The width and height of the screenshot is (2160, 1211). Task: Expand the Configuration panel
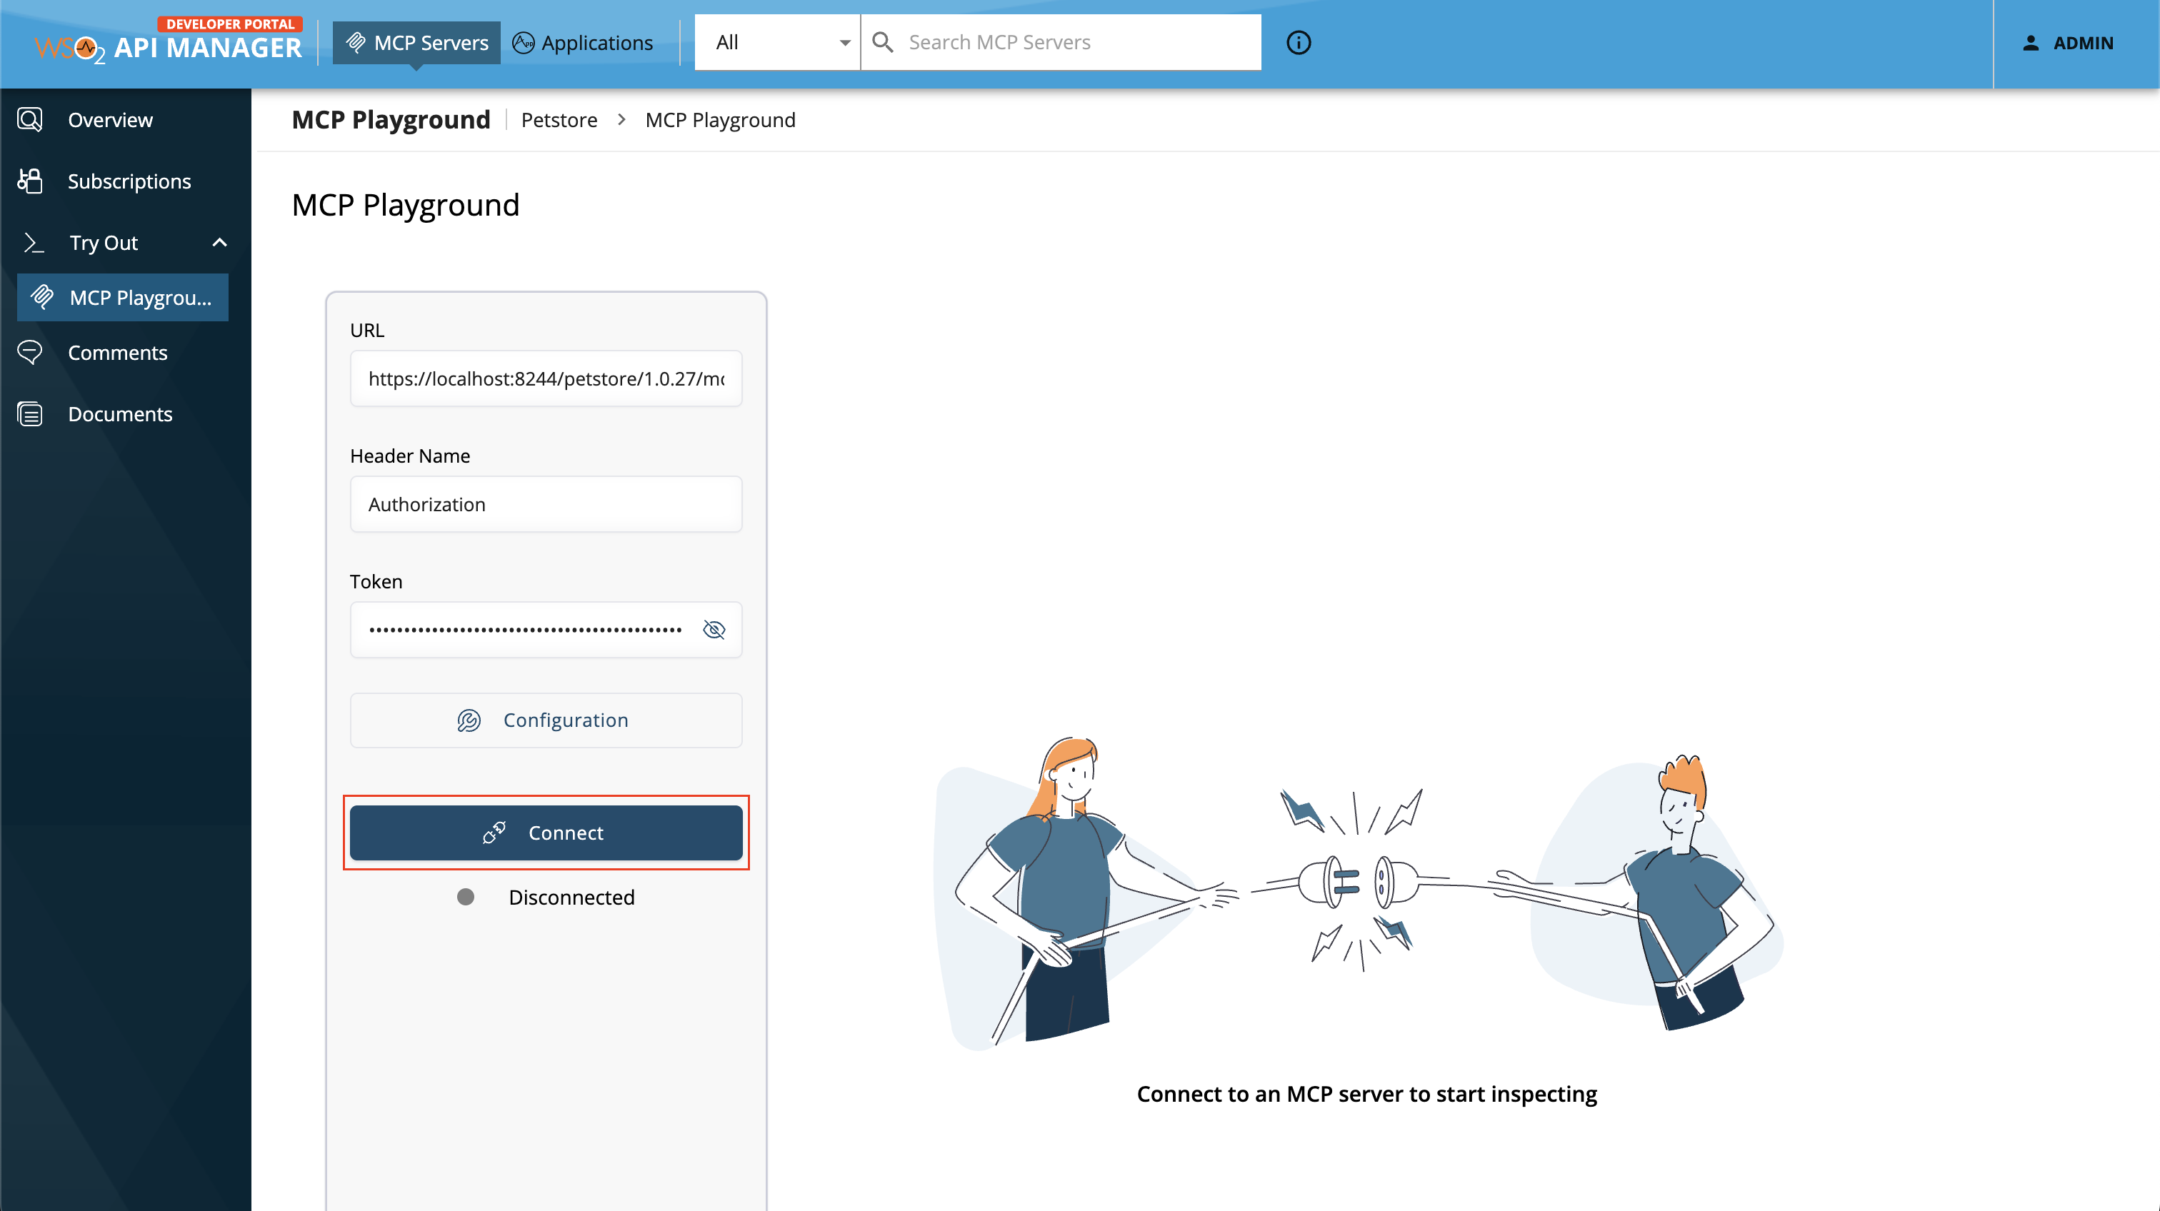546,720
